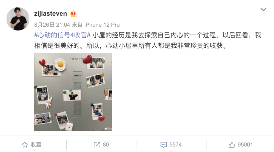Click the iPhone 12 Pro source link
Image resolution: width=274 pixels, height=152 pixels.
tap(102, 25)
